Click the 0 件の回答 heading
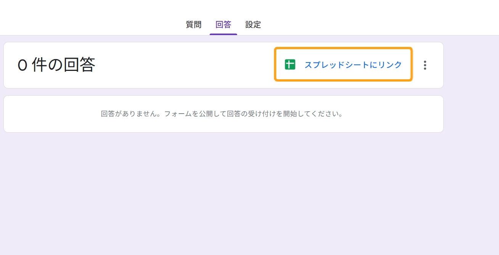Image resolution: width=499 pixels, height=255 pixels. tap(56, 65)
